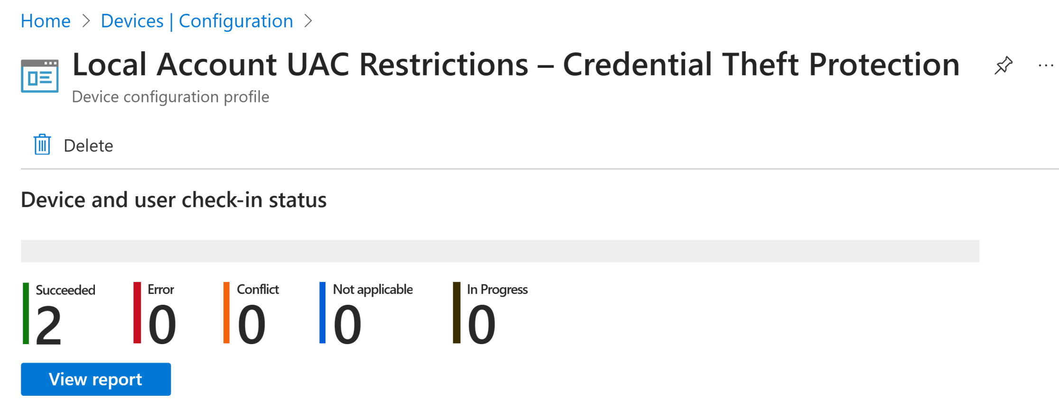Click the Local Account UAC Restrictions title
Screen dimensions: 1059x410
(516, 64)
